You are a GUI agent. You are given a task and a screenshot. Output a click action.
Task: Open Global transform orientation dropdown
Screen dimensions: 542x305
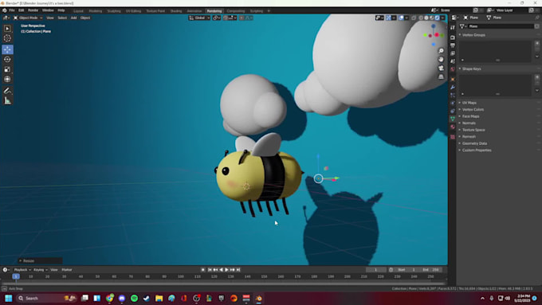click(199, 18)
